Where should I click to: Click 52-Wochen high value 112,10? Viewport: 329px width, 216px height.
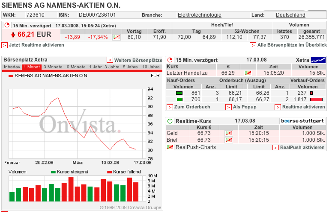coord(234,37)
